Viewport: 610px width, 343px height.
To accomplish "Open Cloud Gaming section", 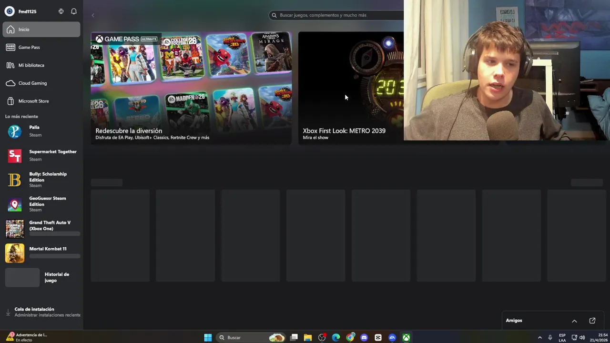I will 41,83.
